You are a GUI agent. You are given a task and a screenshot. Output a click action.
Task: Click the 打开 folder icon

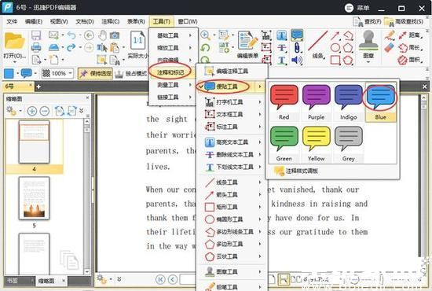[x=14, y=41]
